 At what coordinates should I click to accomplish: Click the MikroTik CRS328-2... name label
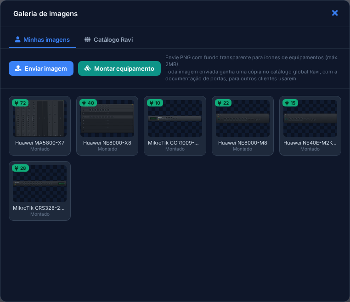point(39,208)
